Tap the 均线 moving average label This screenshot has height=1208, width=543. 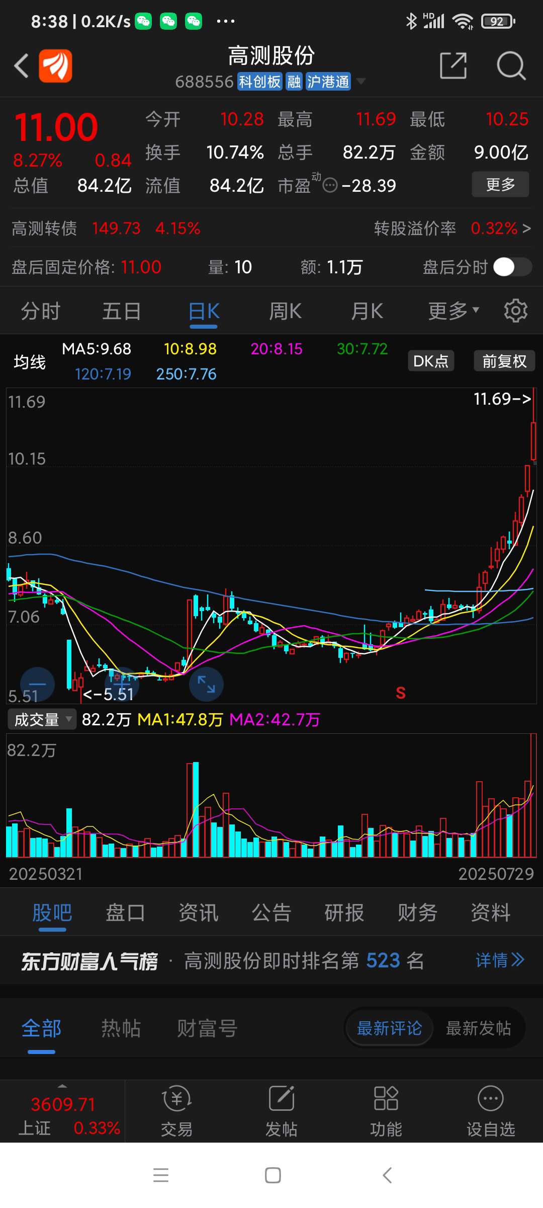(30, 362)
